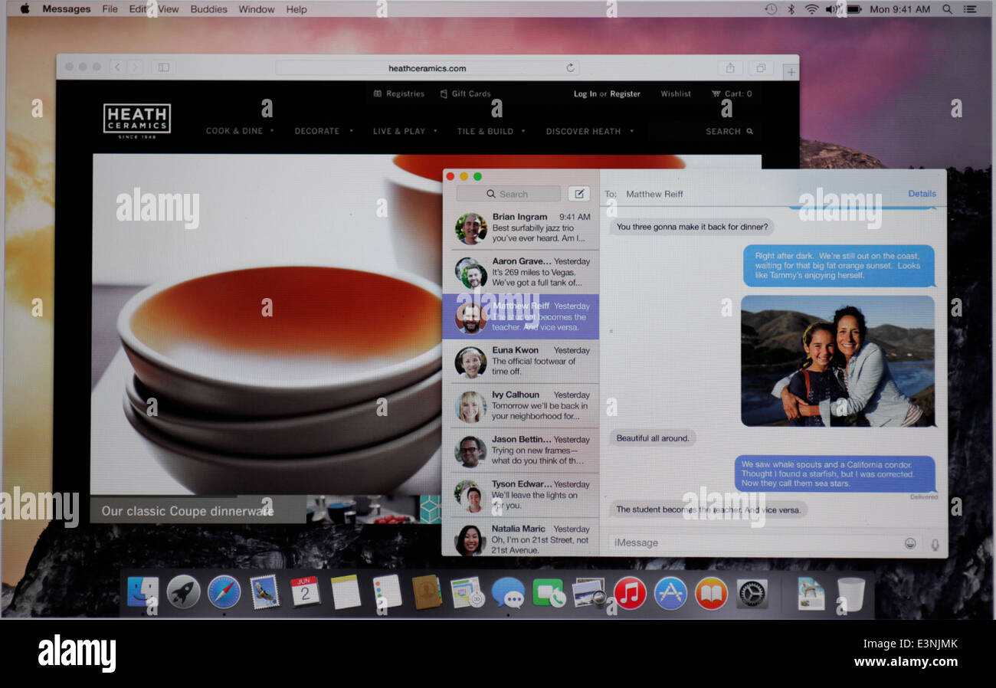This screenshot has width=996, height=688.
Task: Click Bluetooth icon in menu bar
Action: 791,9
